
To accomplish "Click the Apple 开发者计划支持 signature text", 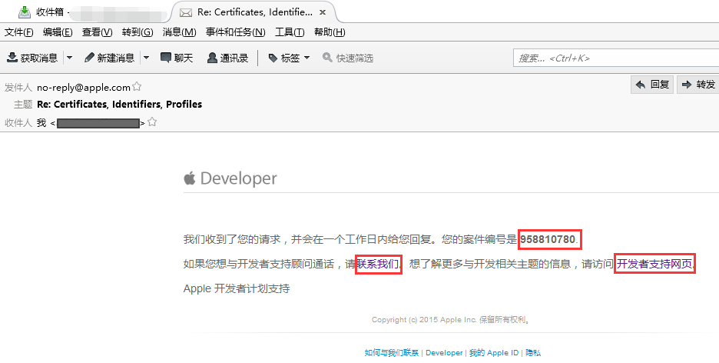I will (237, 288).
